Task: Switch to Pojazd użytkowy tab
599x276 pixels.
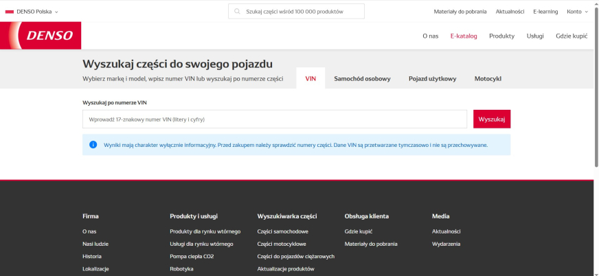Action: [432, 79]
